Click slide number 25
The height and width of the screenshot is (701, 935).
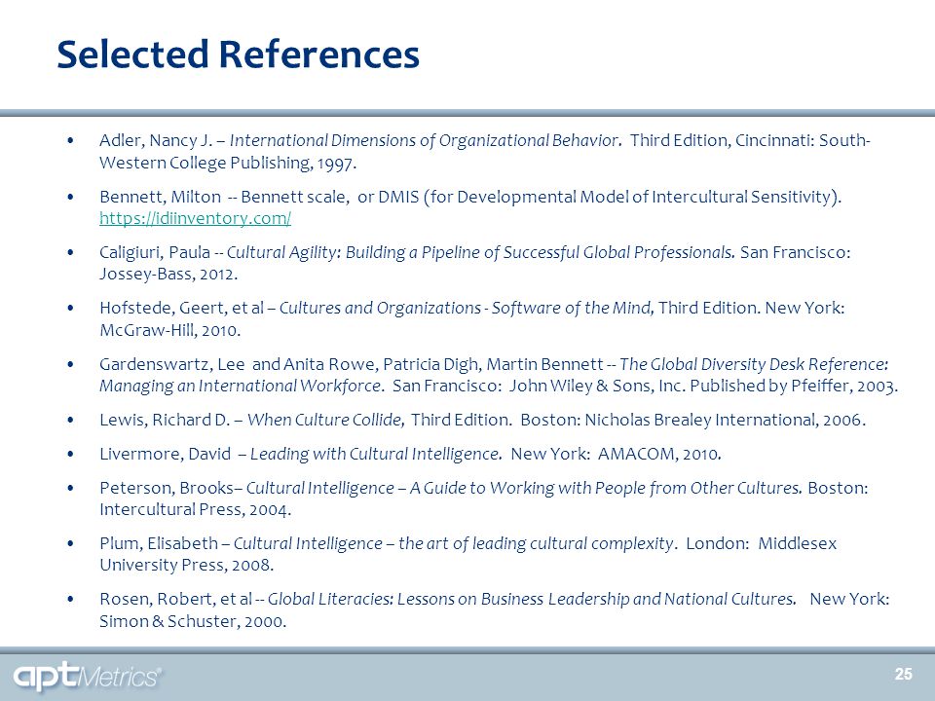(903, 674)
